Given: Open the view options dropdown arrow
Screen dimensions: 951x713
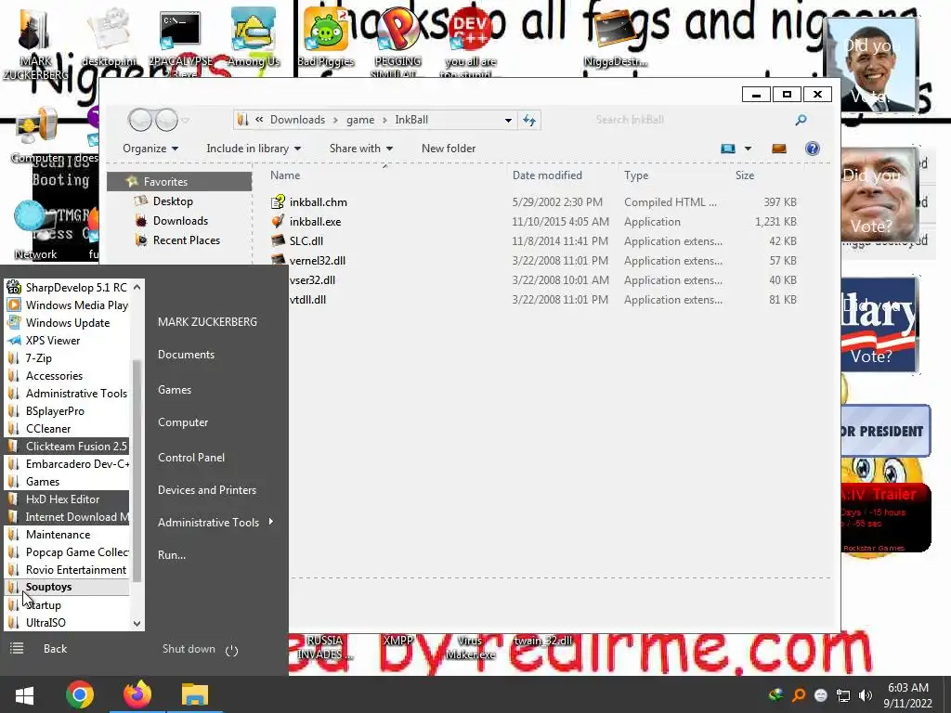Looking at the screenshot, I should 748,149.
